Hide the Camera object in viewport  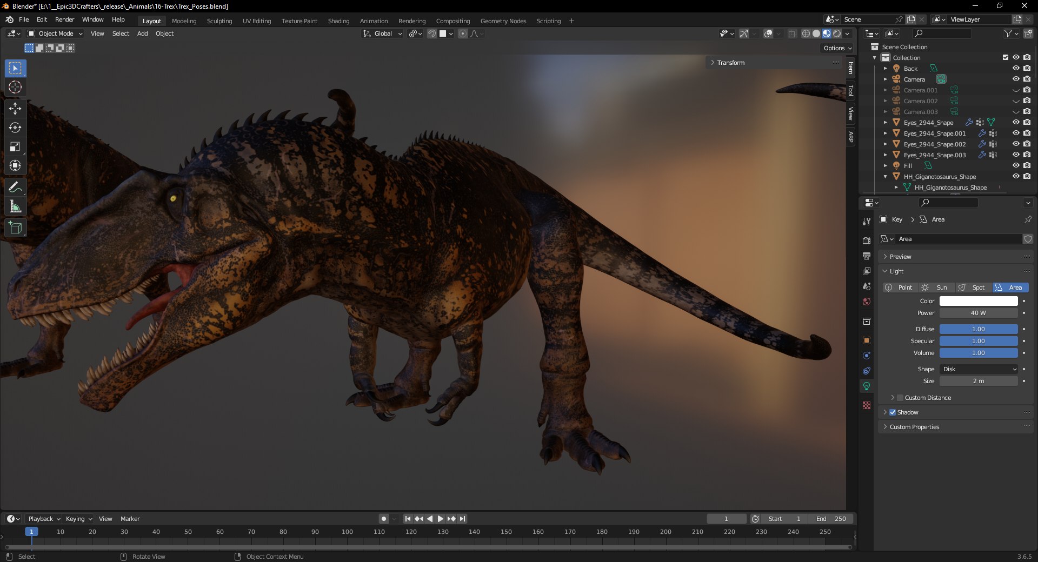point(1016,79)
